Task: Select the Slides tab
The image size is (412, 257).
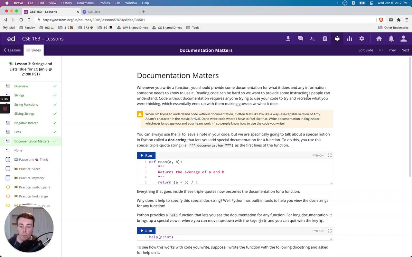Action: coord(33,50)
